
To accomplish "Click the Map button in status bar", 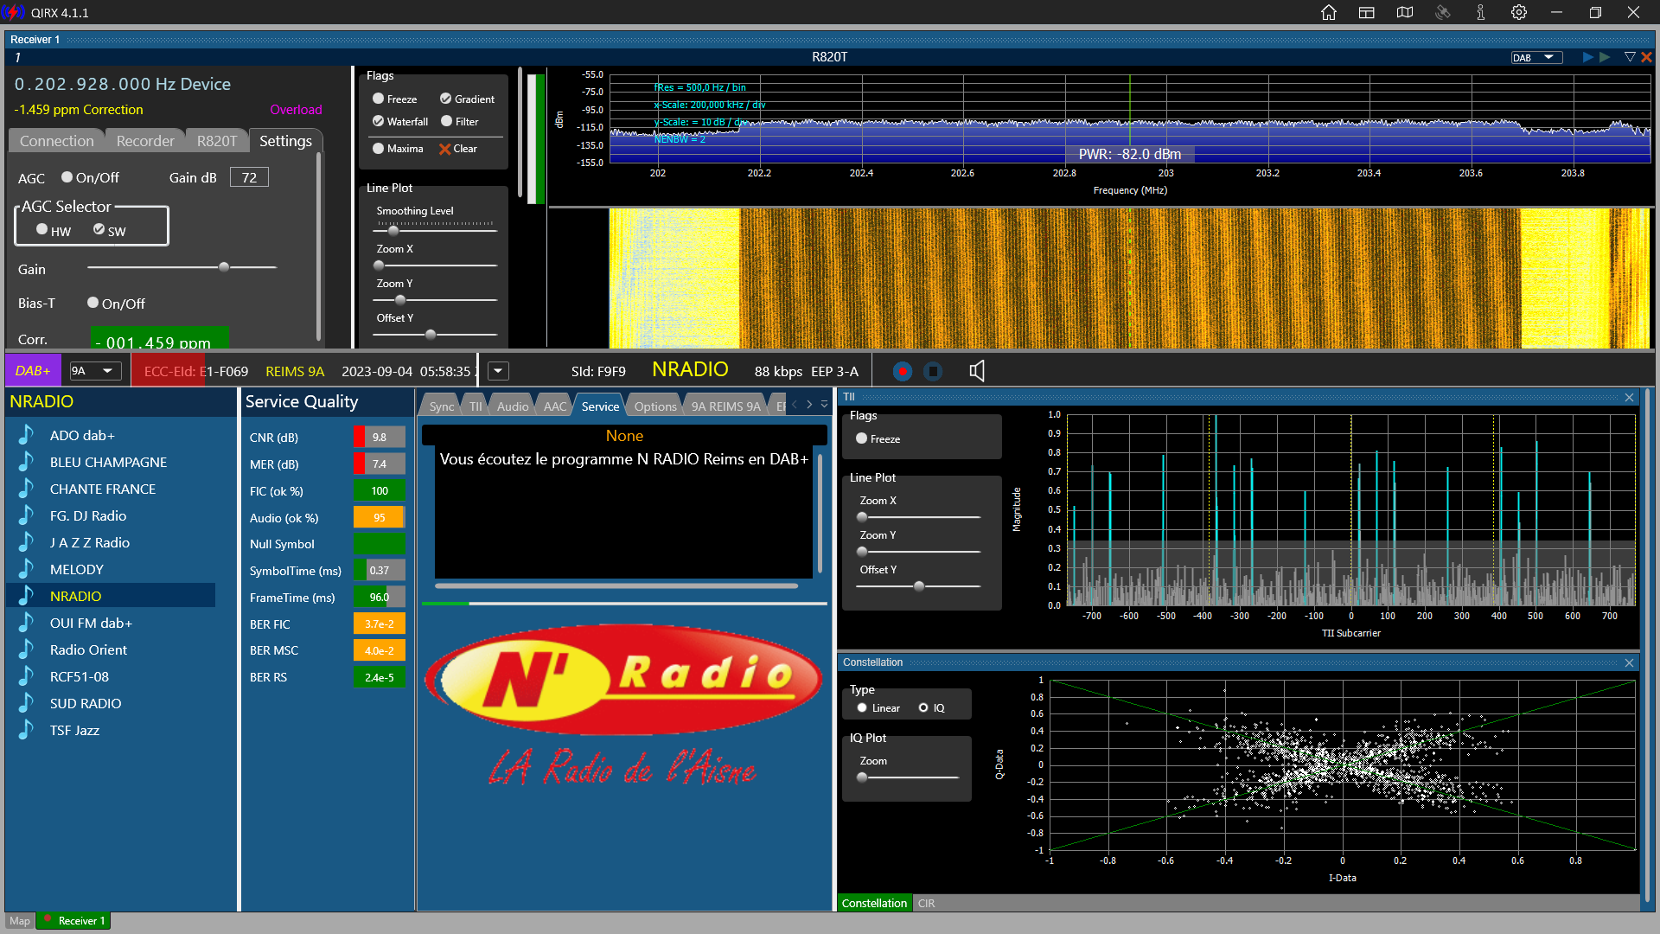I will (19, 921).
